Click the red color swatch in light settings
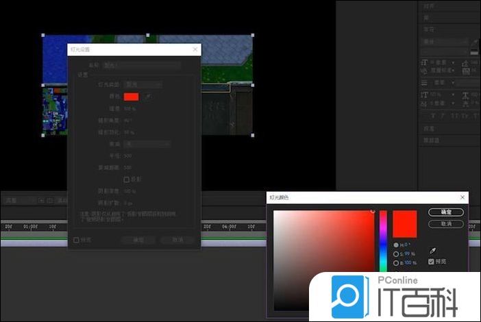Image resolution: width=481 pixels, height=322 pixels. (132, 97)
